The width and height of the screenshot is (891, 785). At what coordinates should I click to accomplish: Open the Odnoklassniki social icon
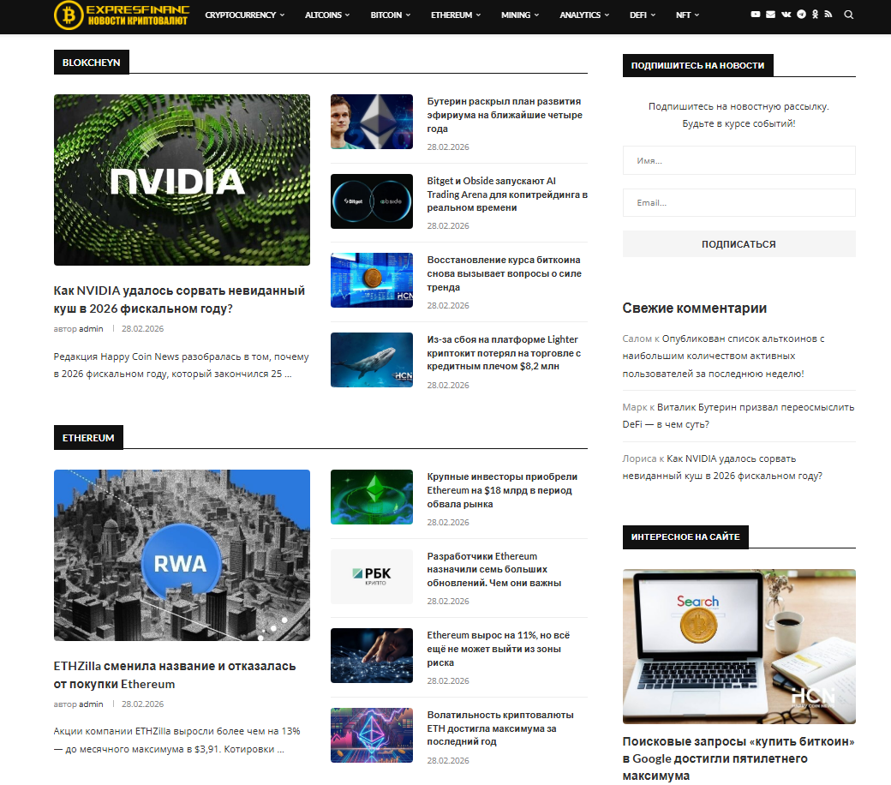(x=815, y=15)
